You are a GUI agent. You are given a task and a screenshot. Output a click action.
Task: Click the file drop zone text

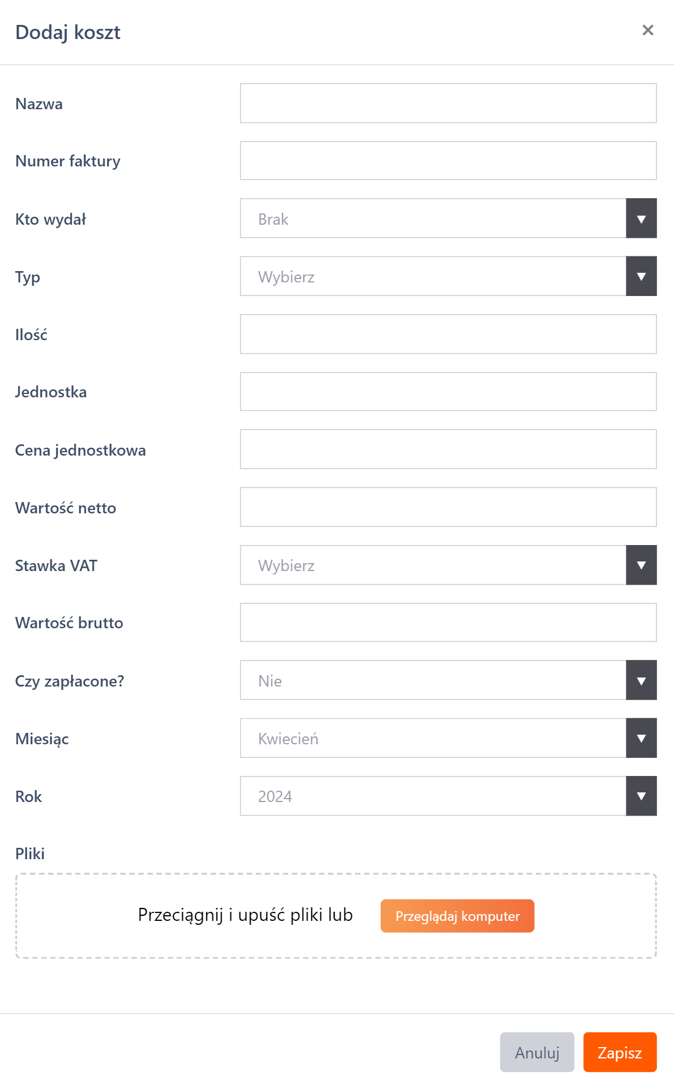point(245,915)
